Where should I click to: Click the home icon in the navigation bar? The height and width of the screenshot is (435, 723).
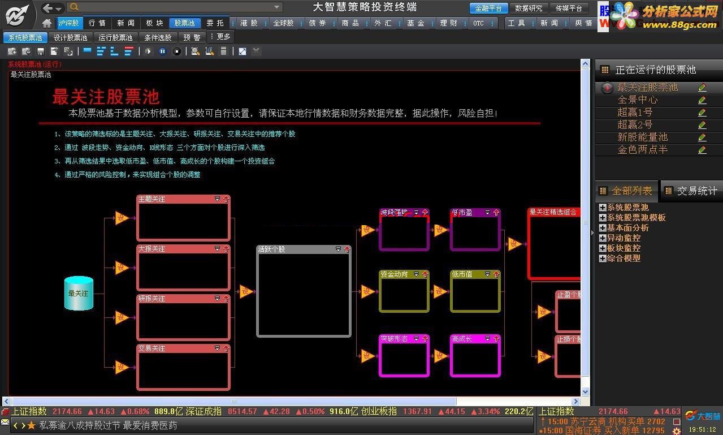point(47,23)
